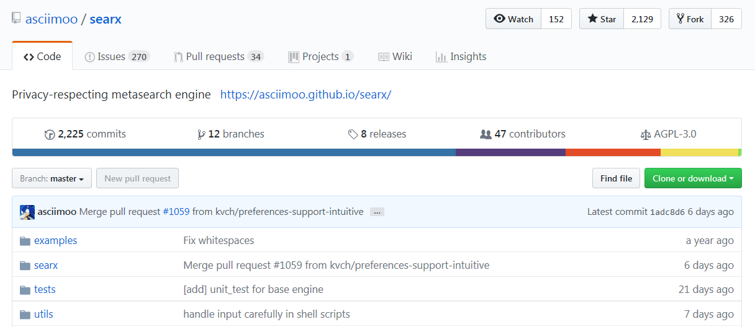The height and width of the screenshot is (327, 755).
Task: Open the Wiki tab
Action: click(395, 56)
